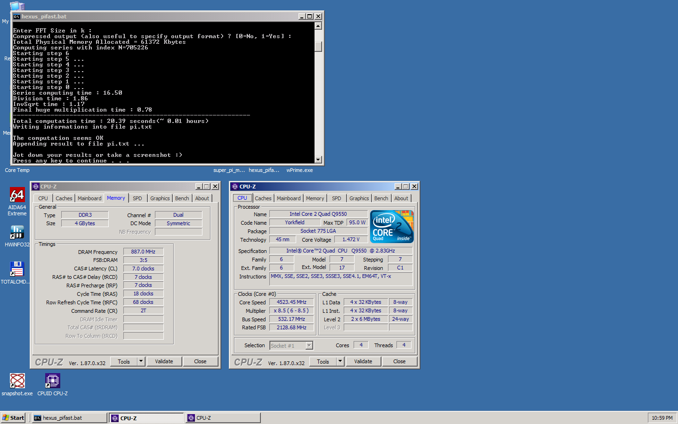Viewport: 678px width, 424px height.
Task: Expand Tools dropdown arrow in left CPU-Z
Action: click(141, 361)
